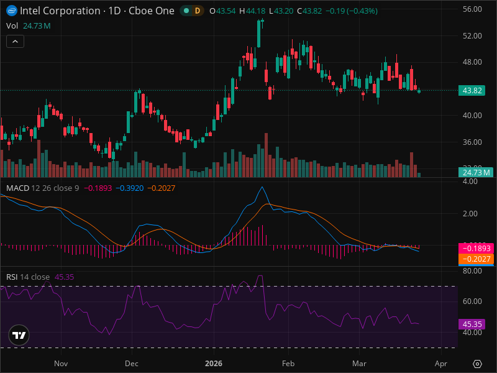Image resolution: width=497 pixels, height=373 pixels.
Task: Click the 24.73 M volume axis label
Action: pyautogui.click(x=476, y=173)
